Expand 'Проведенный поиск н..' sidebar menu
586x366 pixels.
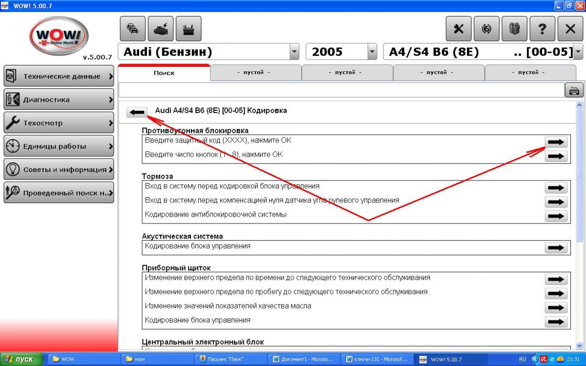click(x=59, y=193)
